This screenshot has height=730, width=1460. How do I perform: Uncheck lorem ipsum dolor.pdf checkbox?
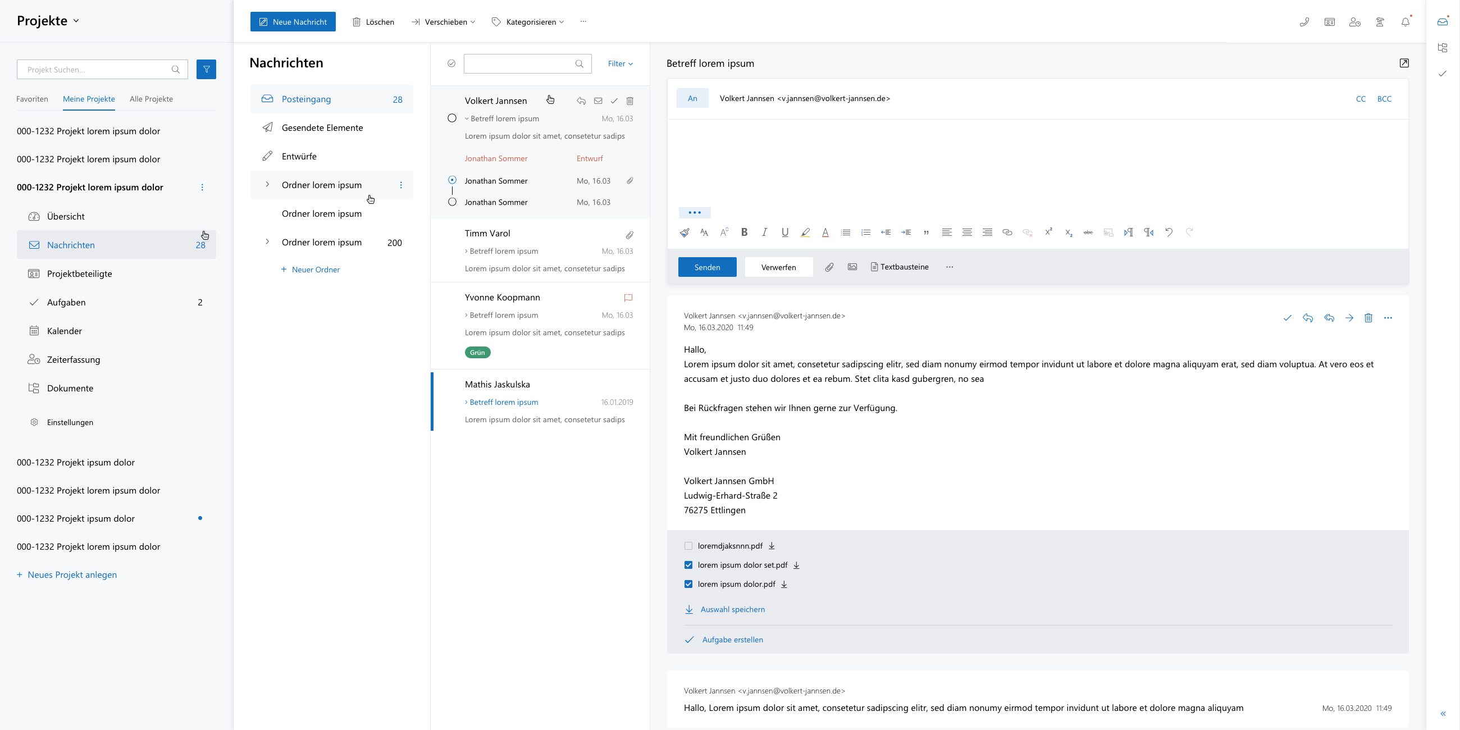pos(688,584)
